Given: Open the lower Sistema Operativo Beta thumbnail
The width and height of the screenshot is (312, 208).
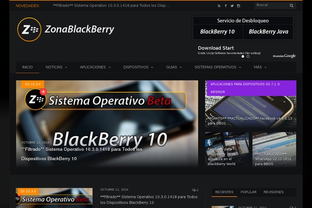Looking at the screenshot, I should [x=54, y=198].
